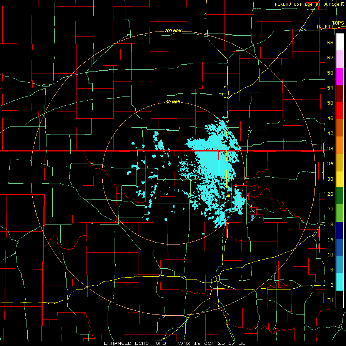
Task: Click the small blue echo east of the main area
Action: click(253, 218)
